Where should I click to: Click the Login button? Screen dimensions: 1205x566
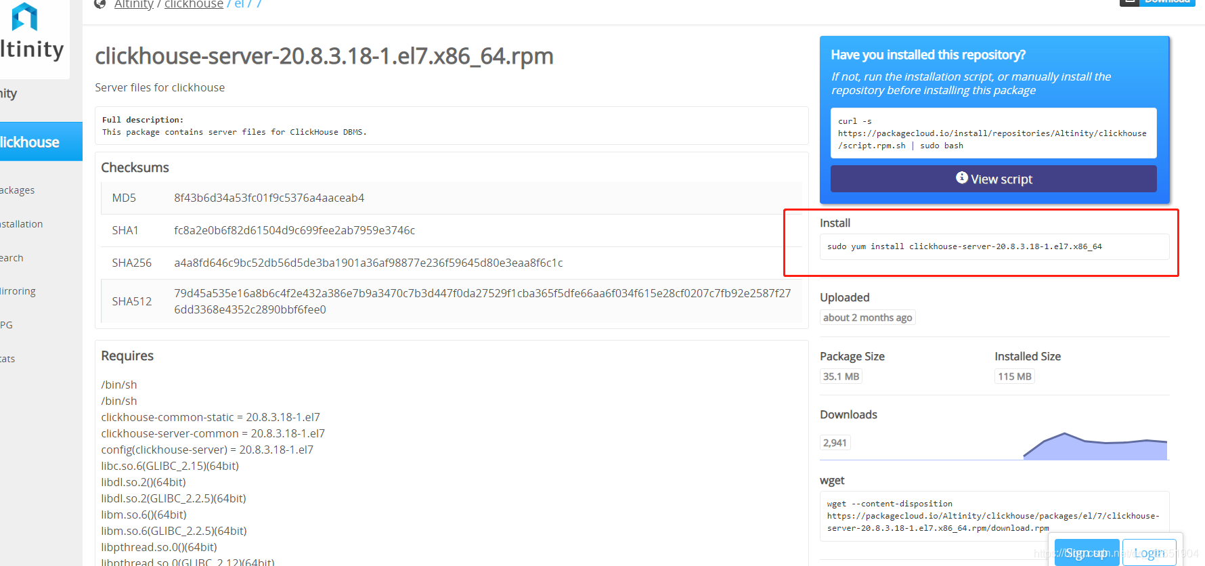click(1149, 553)
